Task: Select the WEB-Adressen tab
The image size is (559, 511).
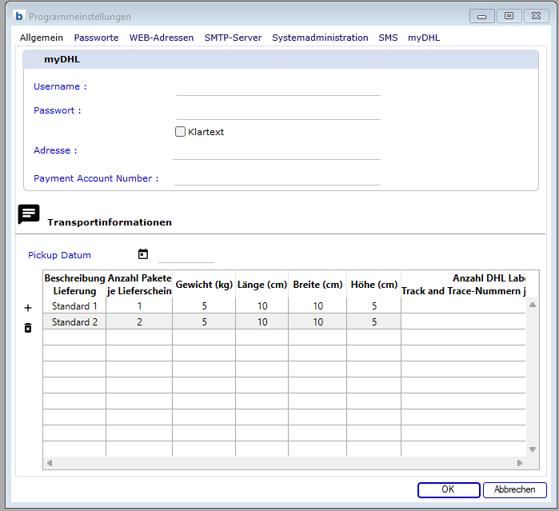Action: [162, 38]
